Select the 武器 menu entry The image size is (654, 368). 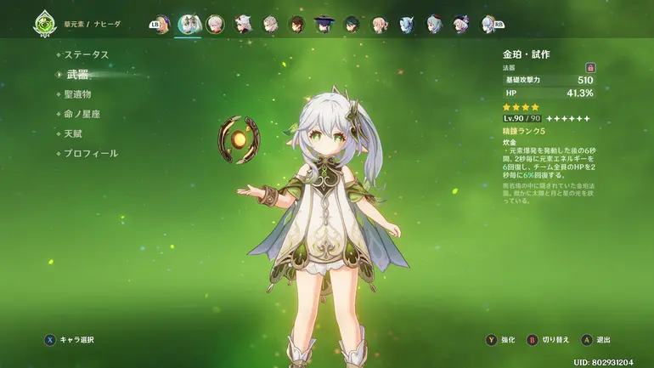click(x=76, y=75)
